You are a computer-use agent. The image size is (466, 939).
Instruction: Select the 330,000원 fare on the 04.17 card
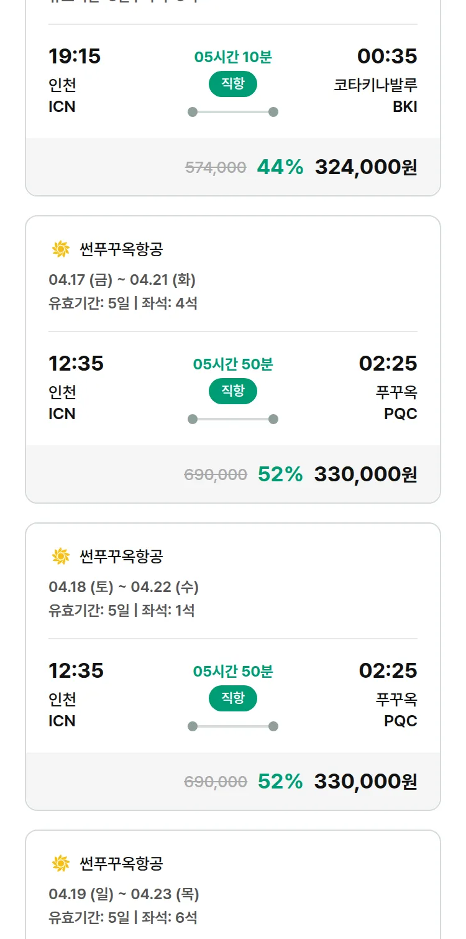[x=365, y=474]
